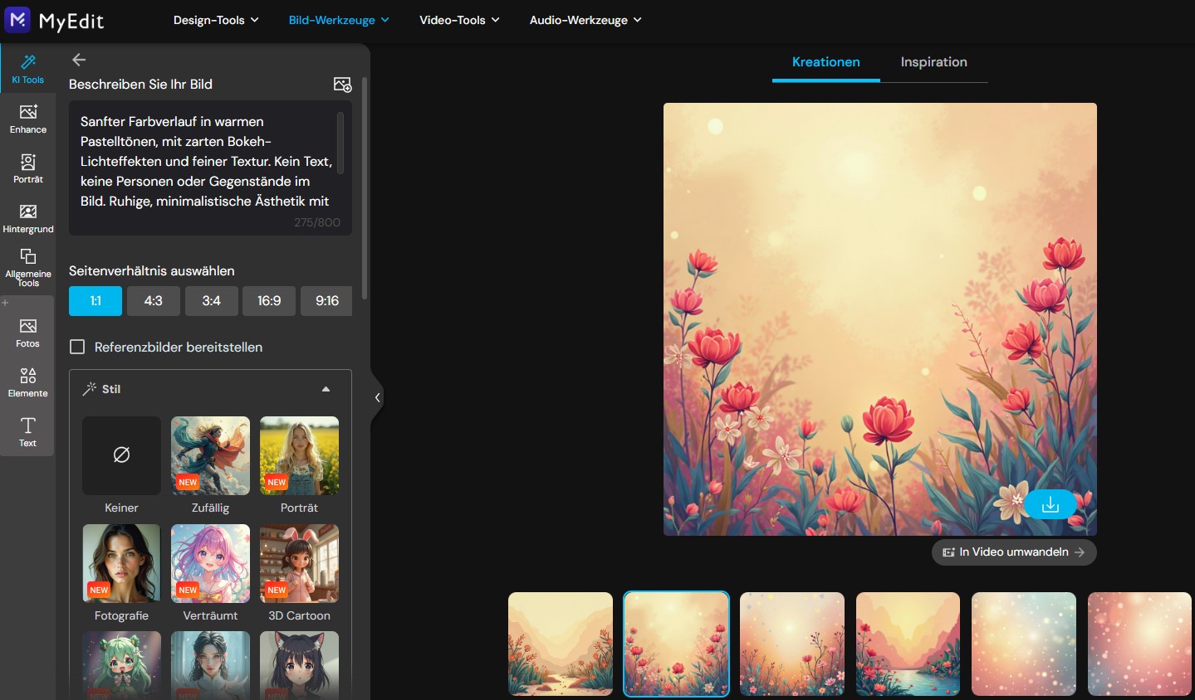Open the Audio-Werkzeuge dropdown menu

(x=585, y=20)
